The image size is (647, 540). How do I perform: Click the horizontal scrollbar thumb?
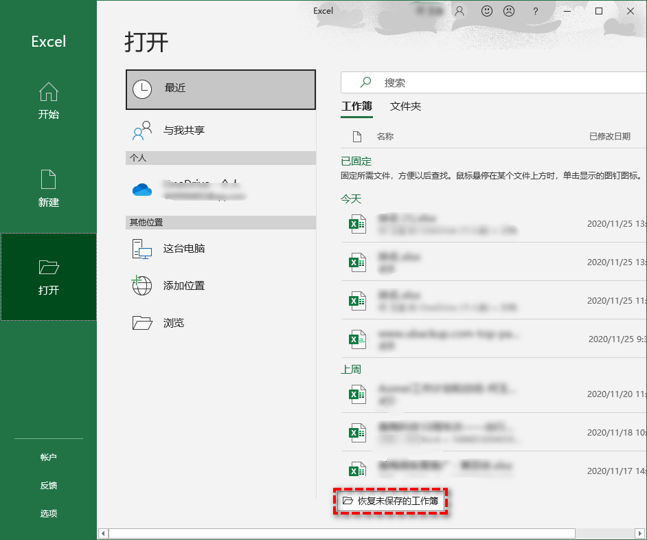click(x=341, y=533)
